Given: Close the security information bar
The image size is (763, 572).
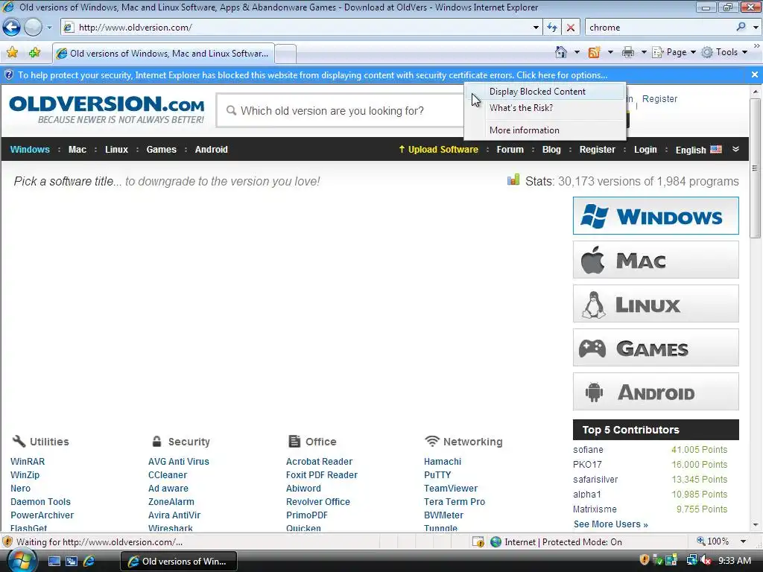Looking at the screenshot, I should tap(754, 74).
